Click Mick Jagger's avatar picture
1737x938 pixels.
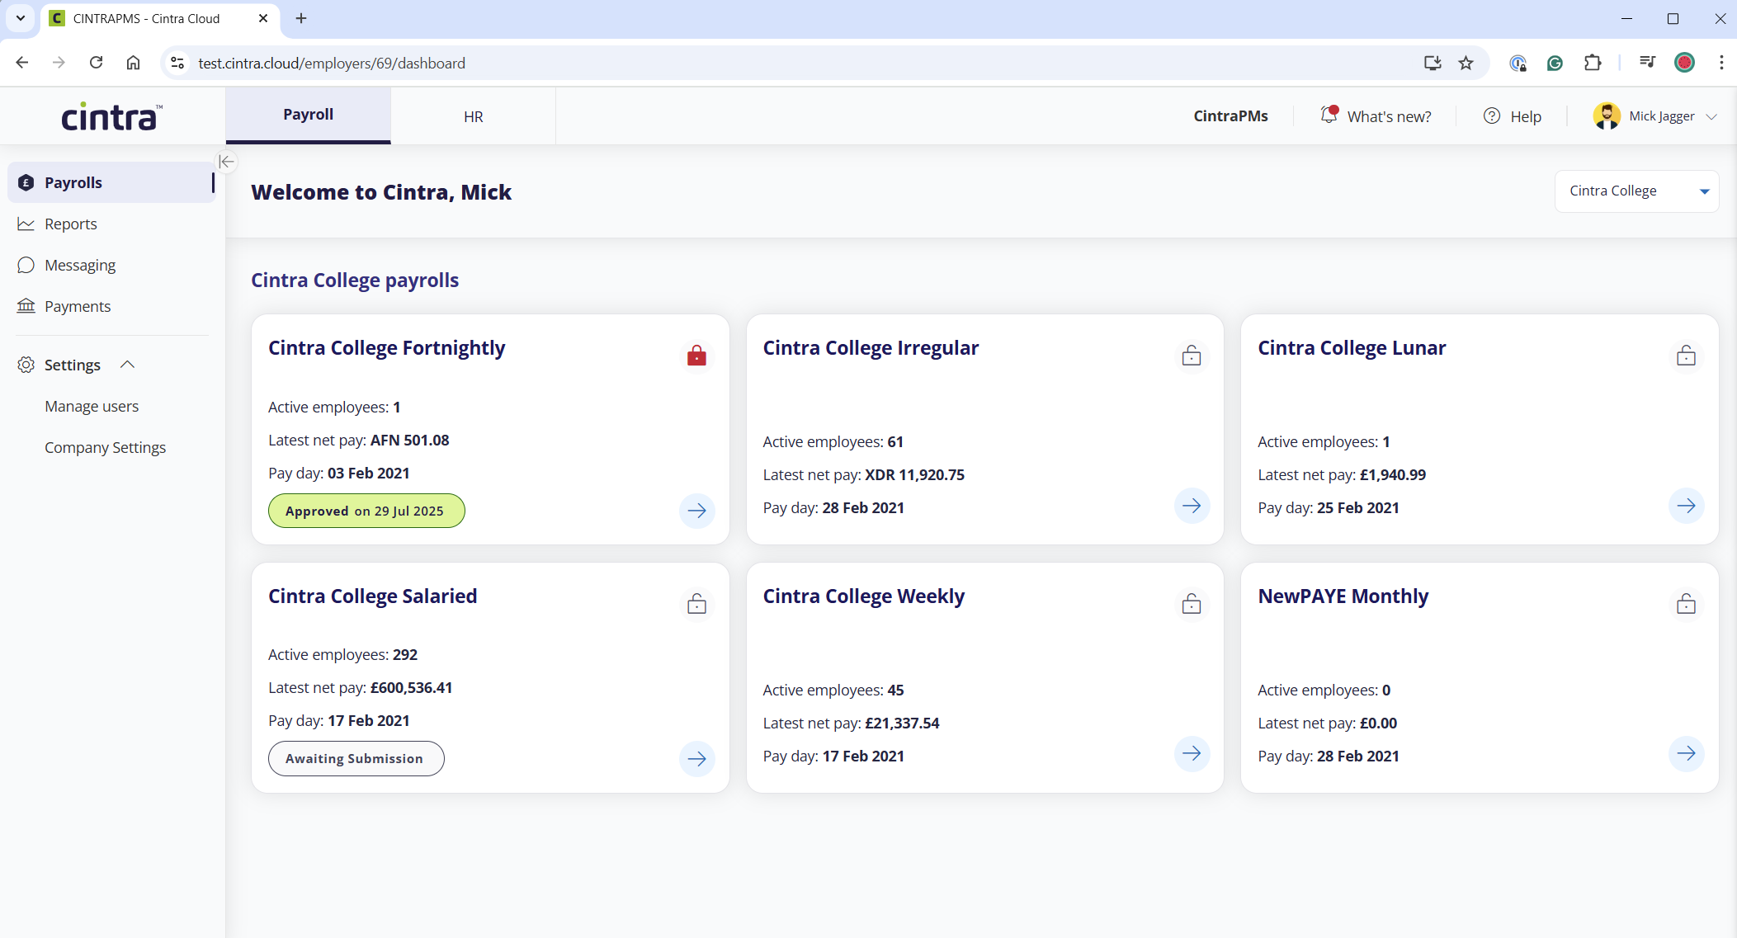pos(1606,116)
